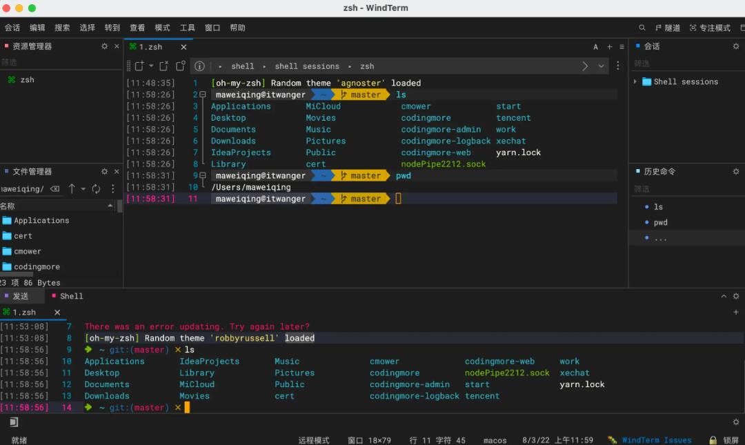Click the search magnifier icon in top bar
The width and height of the screenshot is (745, 445).
pyautogui.click(x=642, y=28)
